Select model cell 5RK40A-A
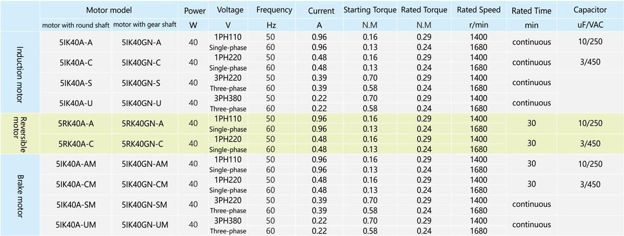624x236 pixels. (x=76, y=123)
